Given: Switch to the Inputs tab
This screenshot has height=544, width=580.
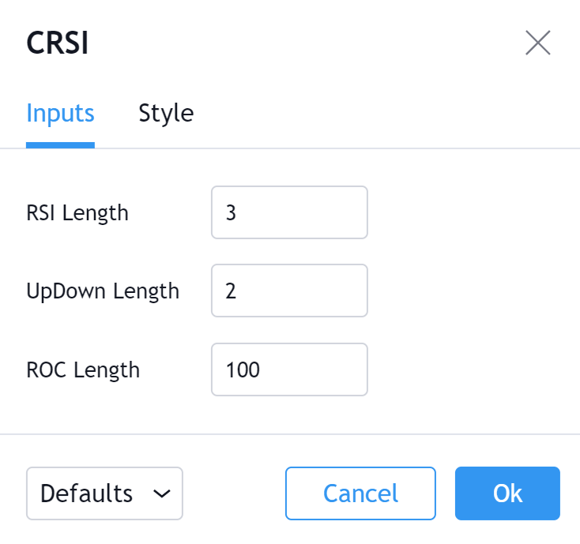Looking at the screenshot, I should tap(60, 113).
